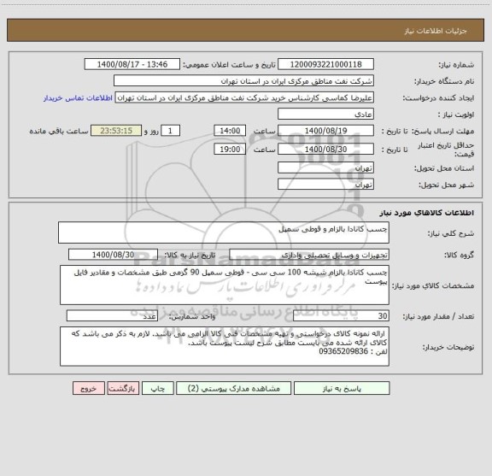Viewport: 492px width, 476px height.
Task: Click the گروه کالا field
Action: point(309,255)
